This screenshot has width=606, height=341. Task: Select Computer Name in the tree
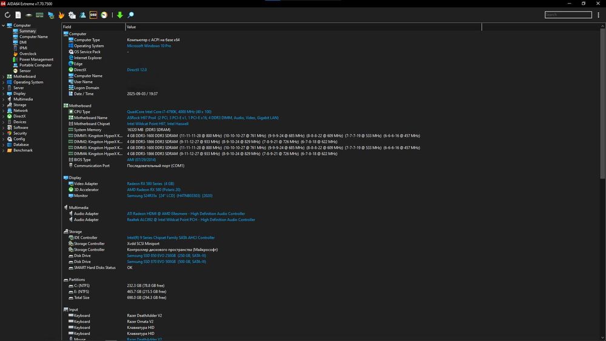tap(33, 37)
